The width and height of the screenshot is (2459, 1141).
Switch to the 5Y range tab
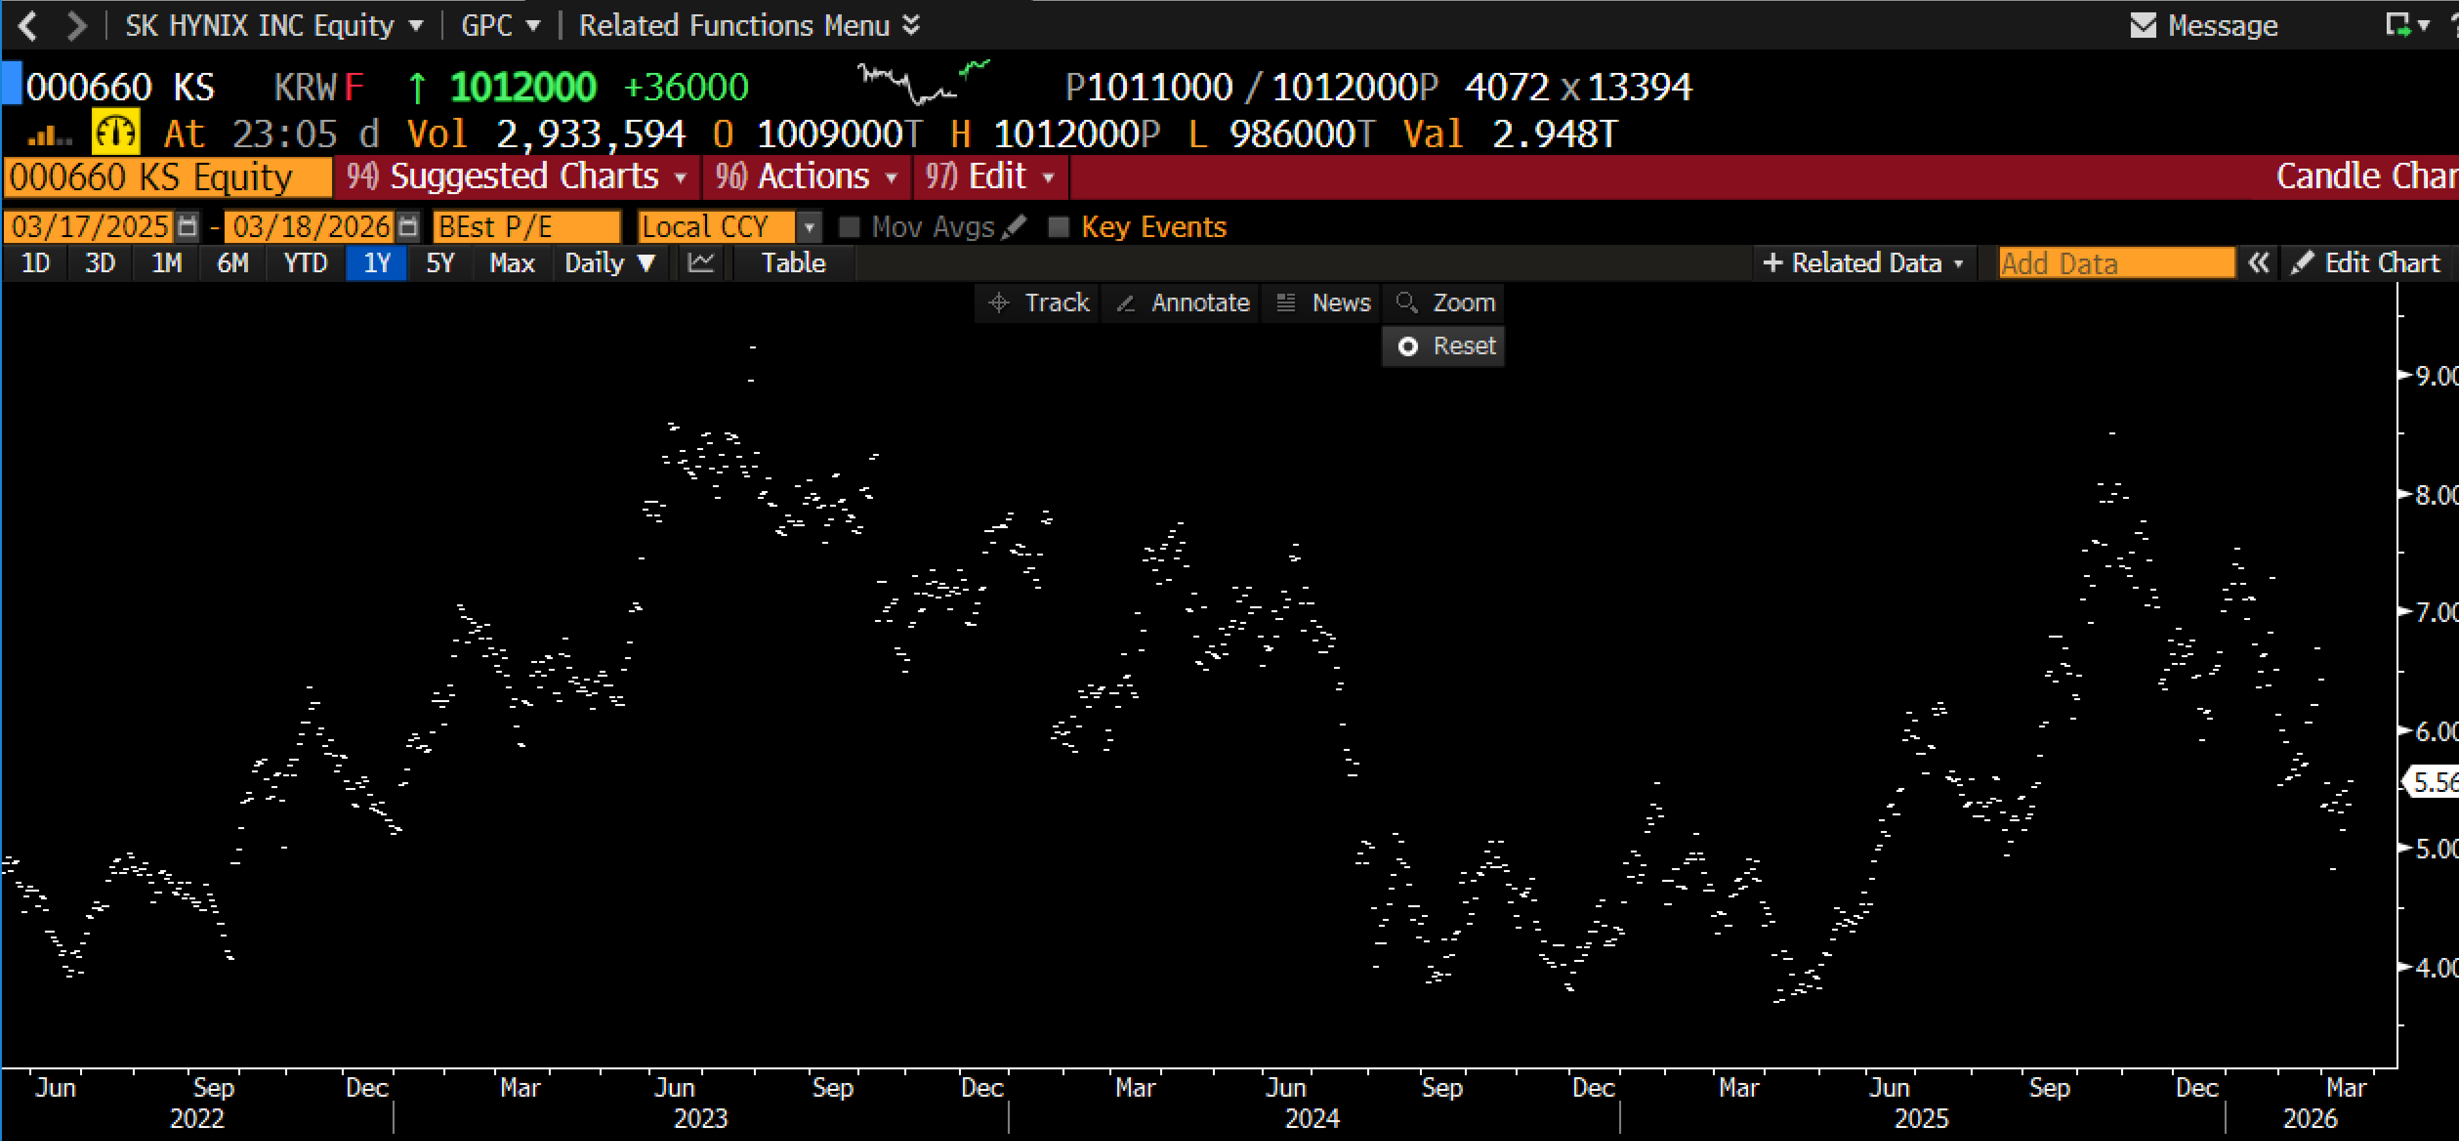440,264
